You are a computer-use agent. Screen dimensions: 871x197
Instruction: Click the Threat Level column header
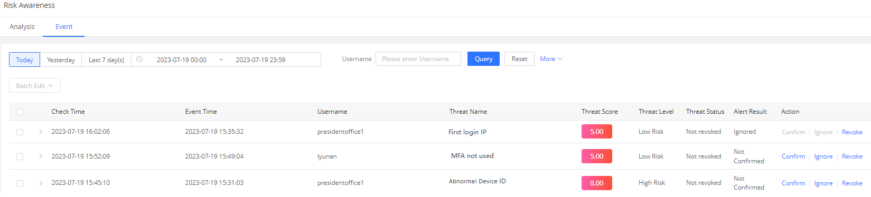tap(656, 112)
